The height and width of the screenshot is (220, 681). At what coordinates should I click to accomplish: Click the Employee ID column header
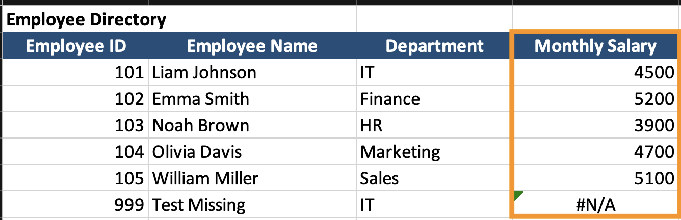point(75,46)
